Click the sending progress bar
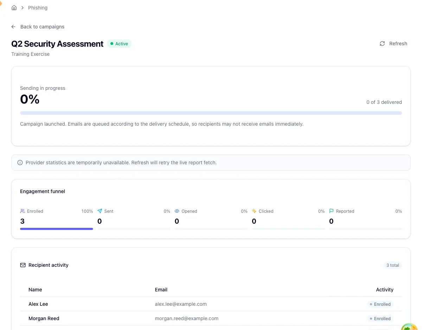 click(211, 113)
